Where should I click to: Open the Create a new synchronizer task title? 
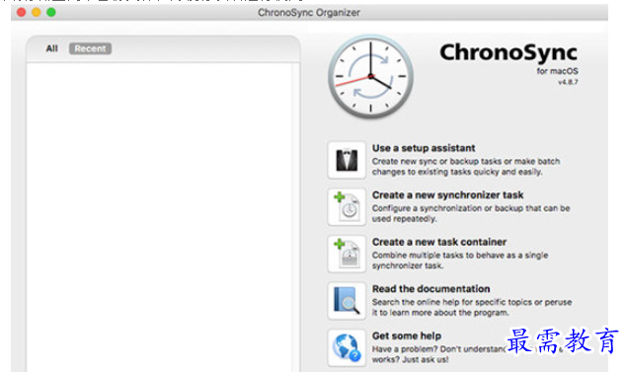[x=447, y=195]
